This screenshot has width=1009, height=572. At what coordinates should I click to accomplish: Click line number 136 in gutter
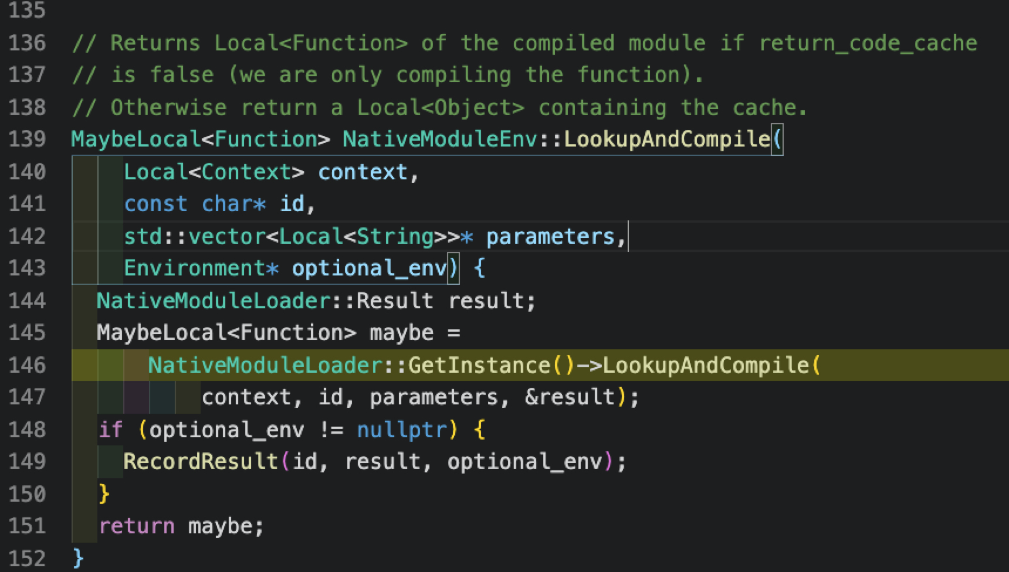tap(27, 43)
